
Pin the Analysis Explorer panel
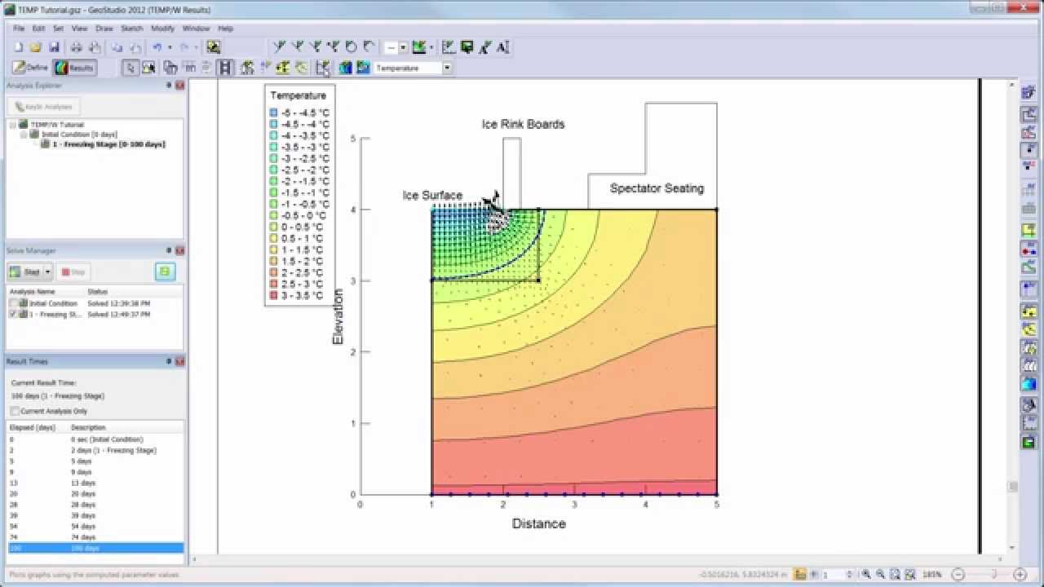[x=169, y=86]
